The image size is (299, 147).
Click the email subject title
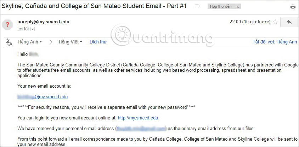click(x=94, y=6)
